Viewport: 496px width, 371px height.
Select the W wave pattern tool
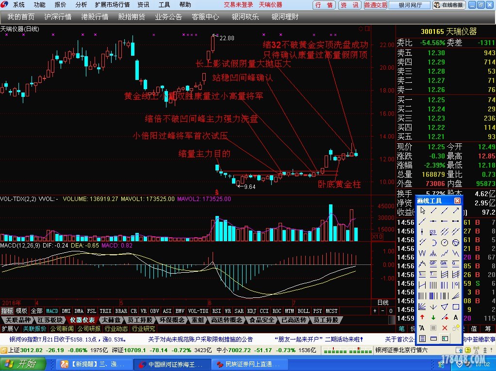click(x=422, y=253)
